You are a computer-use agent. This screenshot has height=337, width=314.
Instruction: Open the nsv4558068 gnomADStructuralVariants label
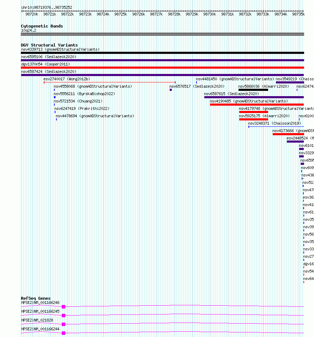click(93, 86)
